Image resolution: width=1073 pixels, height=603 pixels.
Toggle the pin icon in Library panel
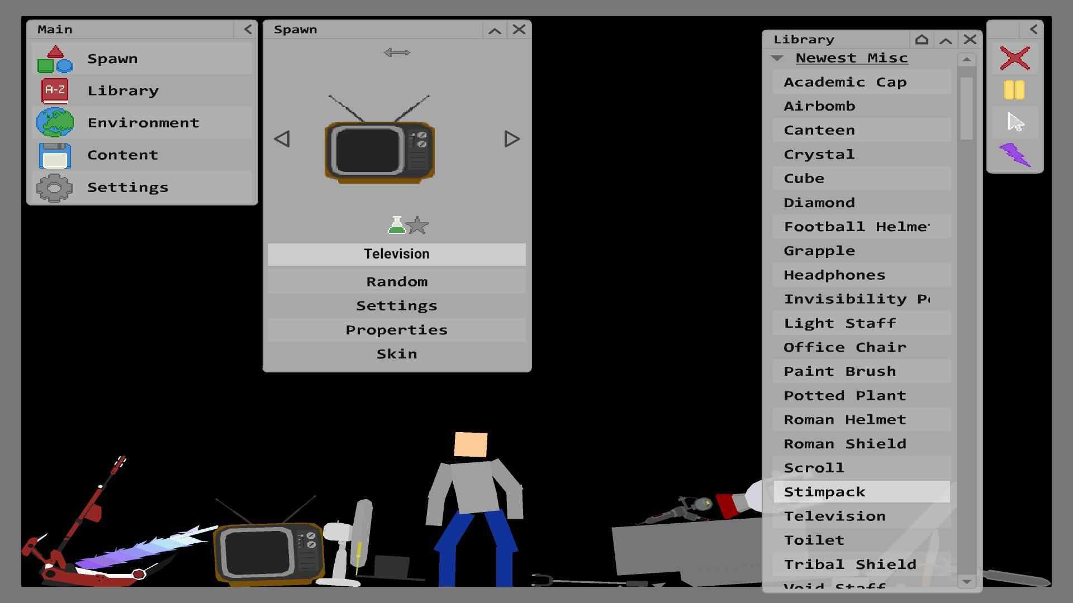(x=922, y=39)
